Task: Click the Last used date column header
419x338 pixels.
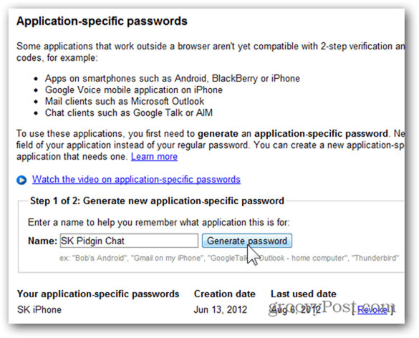Action: pyautogui.click(x=303, y=294)
